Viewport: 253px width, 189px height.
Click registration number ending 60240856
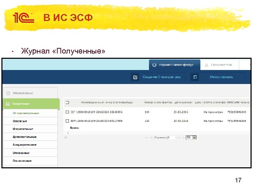(97, 112)
